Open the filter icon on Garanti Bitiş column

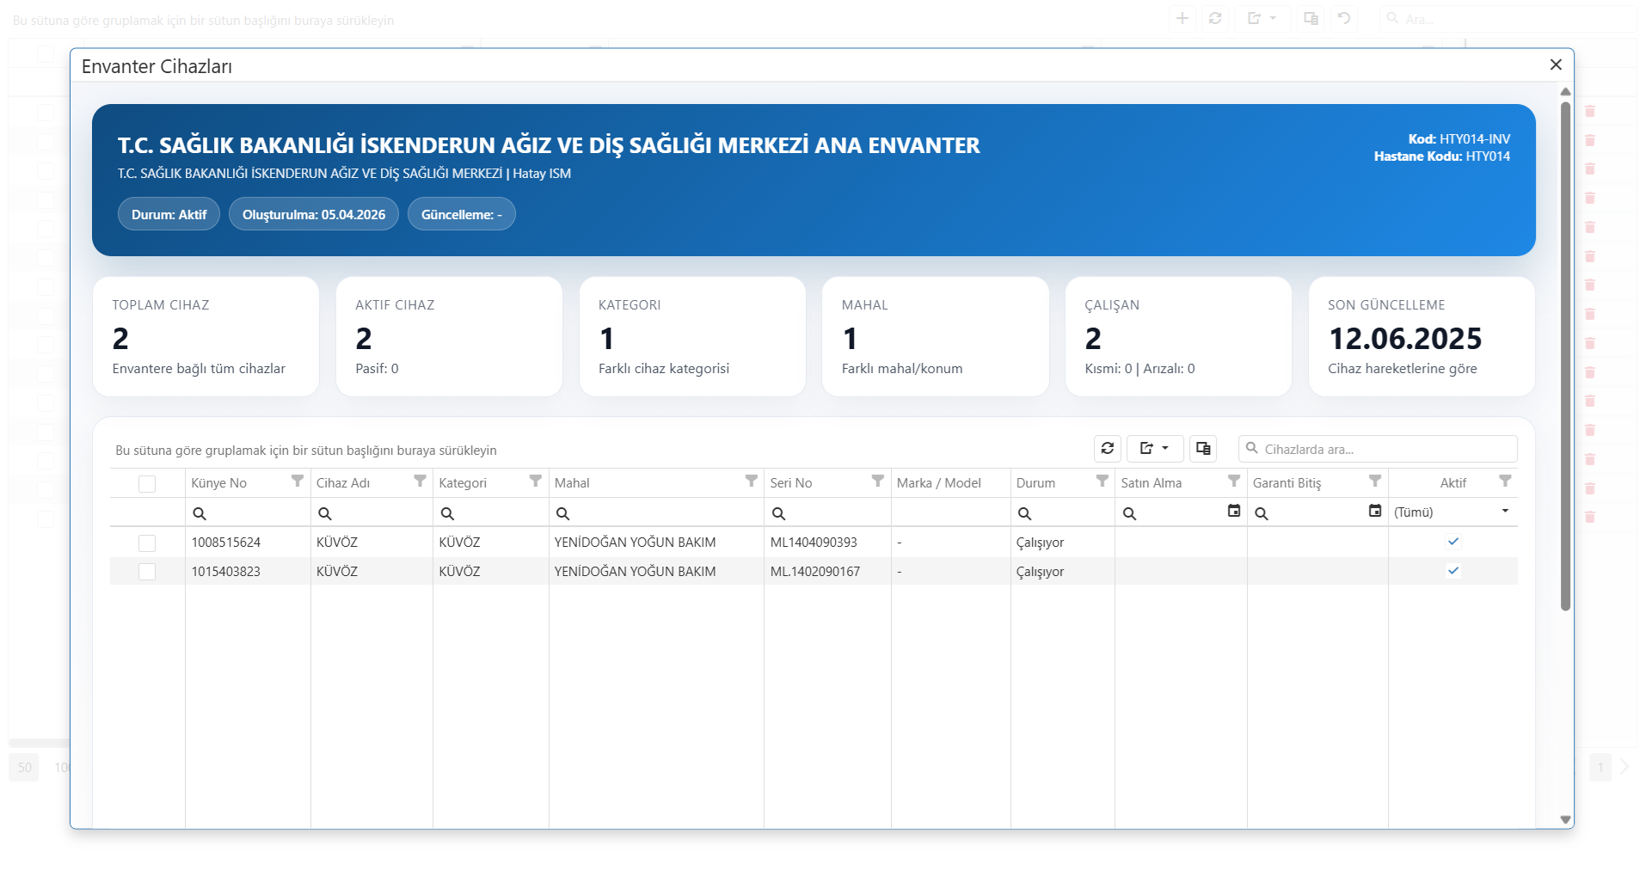tap(1375, 481)
